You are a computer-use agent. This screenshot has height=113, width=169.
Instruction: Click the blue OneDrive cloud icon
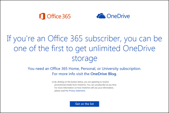pyautogui.click(x=101, y=16)
